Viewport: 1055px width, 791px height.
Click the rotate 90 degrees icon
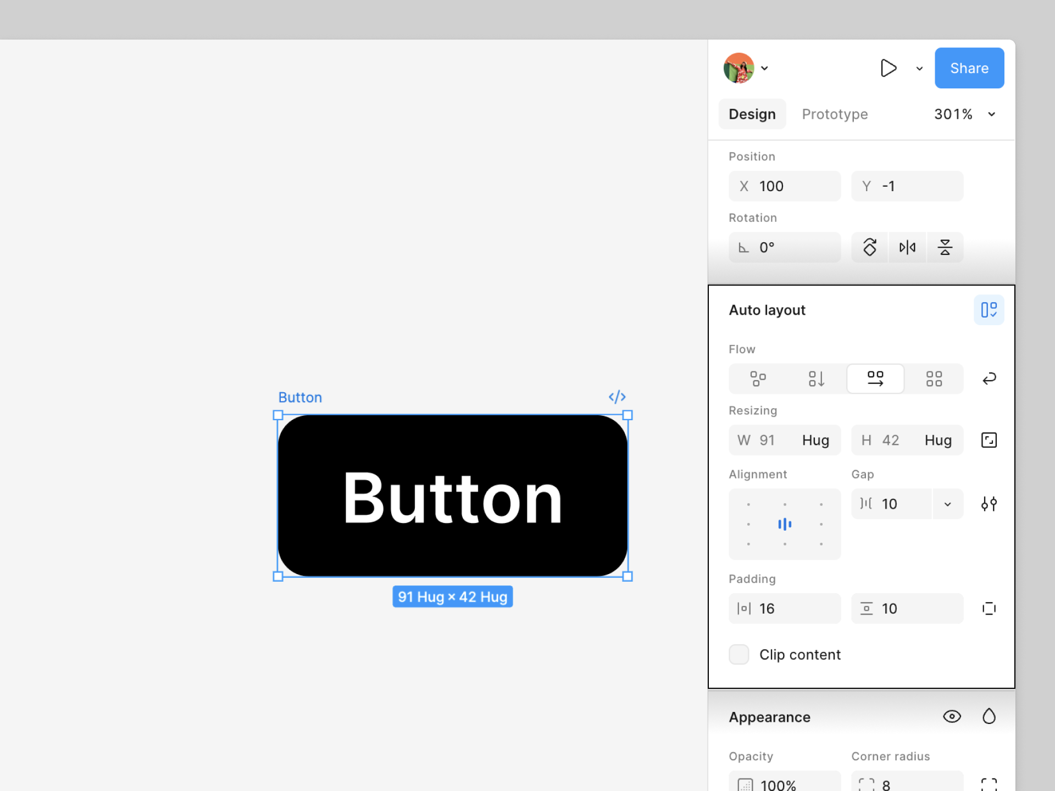click(x=869, y=247)
